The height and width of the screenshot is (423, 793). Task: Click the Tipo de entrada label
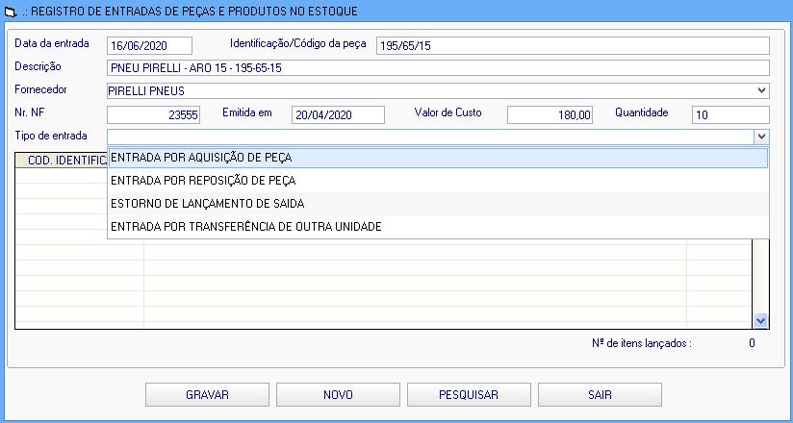[x=51, y=136]
